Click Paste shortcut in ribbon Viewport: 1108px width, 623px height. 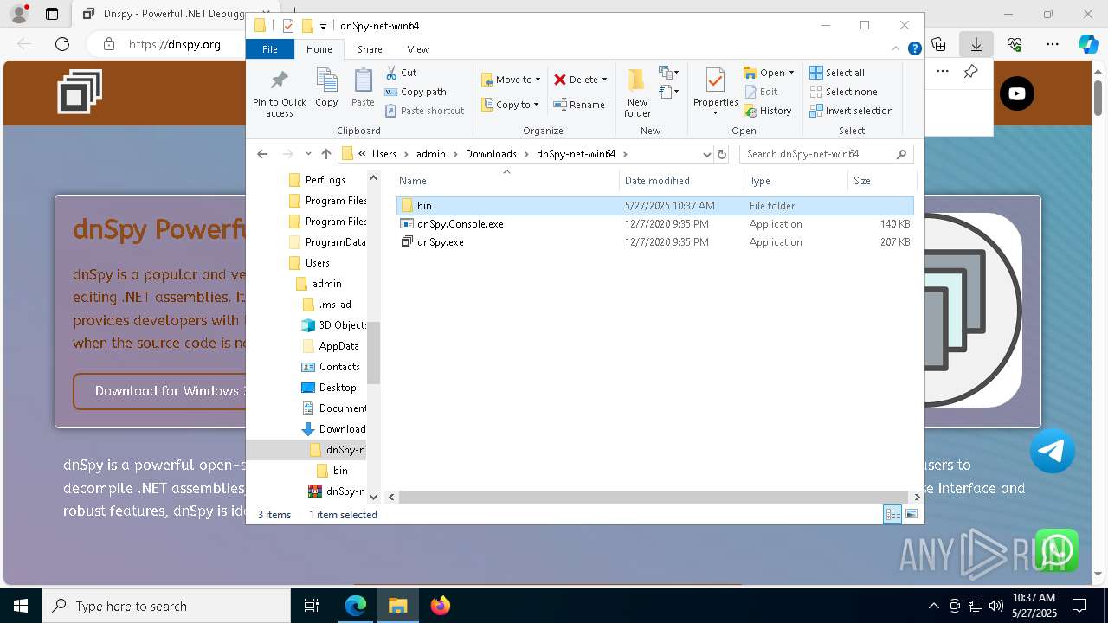(425, 111)
